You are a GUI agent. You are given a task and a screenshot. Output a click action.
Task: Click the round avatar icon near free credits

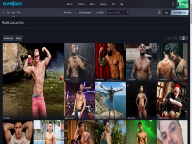pyautogui.click(x=177, y=4)
